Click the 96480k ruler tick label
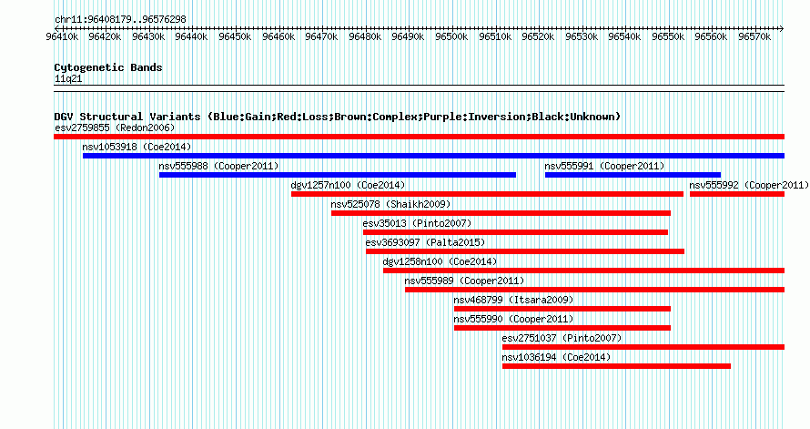 click(x=365, y=36)
